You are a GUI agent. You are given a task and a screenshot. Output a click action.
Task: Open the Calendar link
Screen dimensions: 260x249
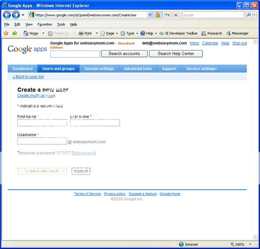click(210, 43)
